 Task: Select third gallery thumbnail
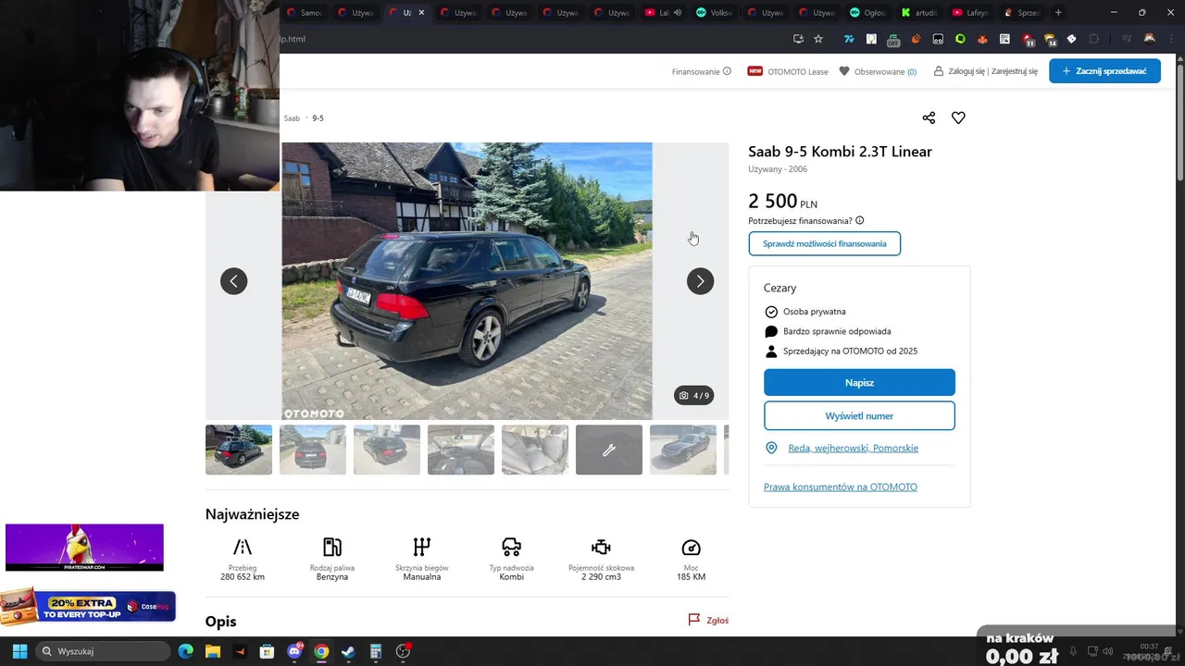click(x=387, y=450)
